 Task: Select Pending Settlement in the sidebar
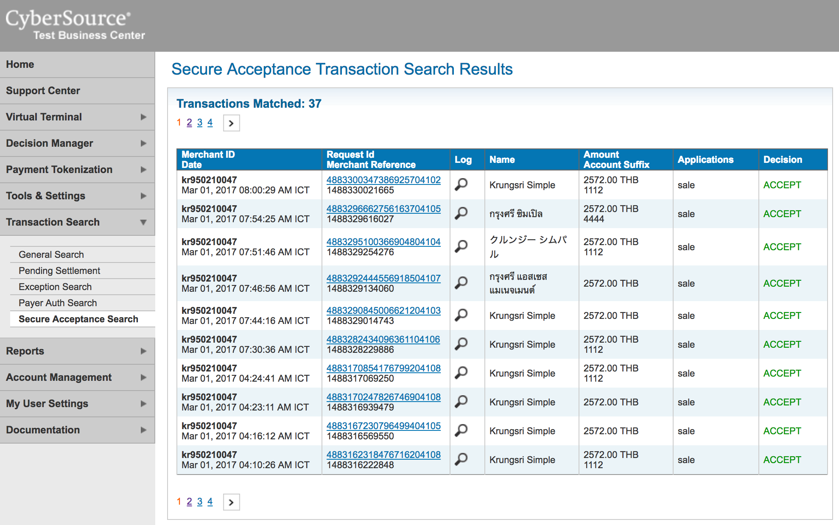click(59, 271)
